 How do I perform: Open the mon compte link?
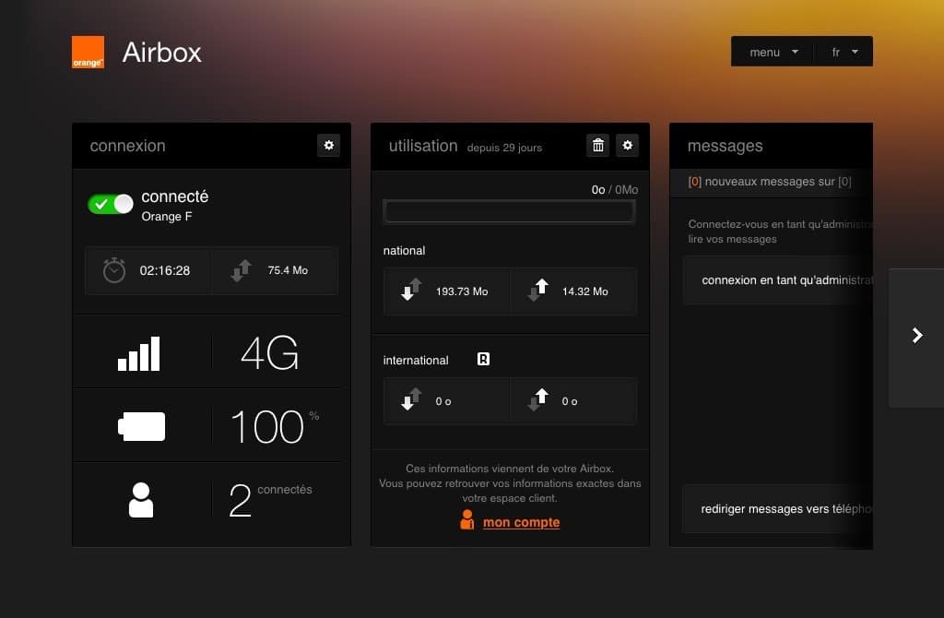(522, 521)
